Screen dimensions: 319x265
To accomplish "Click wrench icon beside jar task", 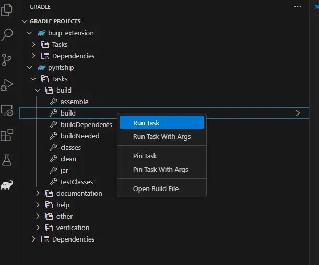I will [53, 170].
